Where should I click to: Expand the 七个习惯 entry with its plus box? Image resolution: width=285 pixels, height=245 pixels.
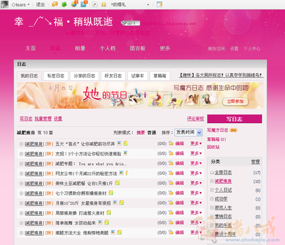click(x=21, y=193)
